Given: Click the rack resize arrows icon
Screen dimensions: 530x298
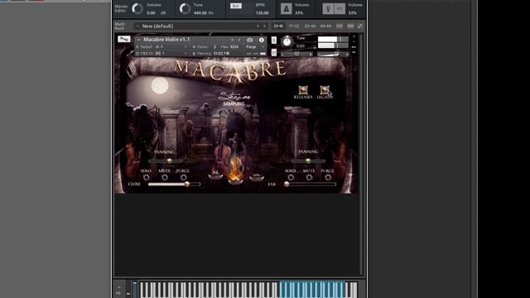Looking at the screenshot, I should [x=360, y=26].
